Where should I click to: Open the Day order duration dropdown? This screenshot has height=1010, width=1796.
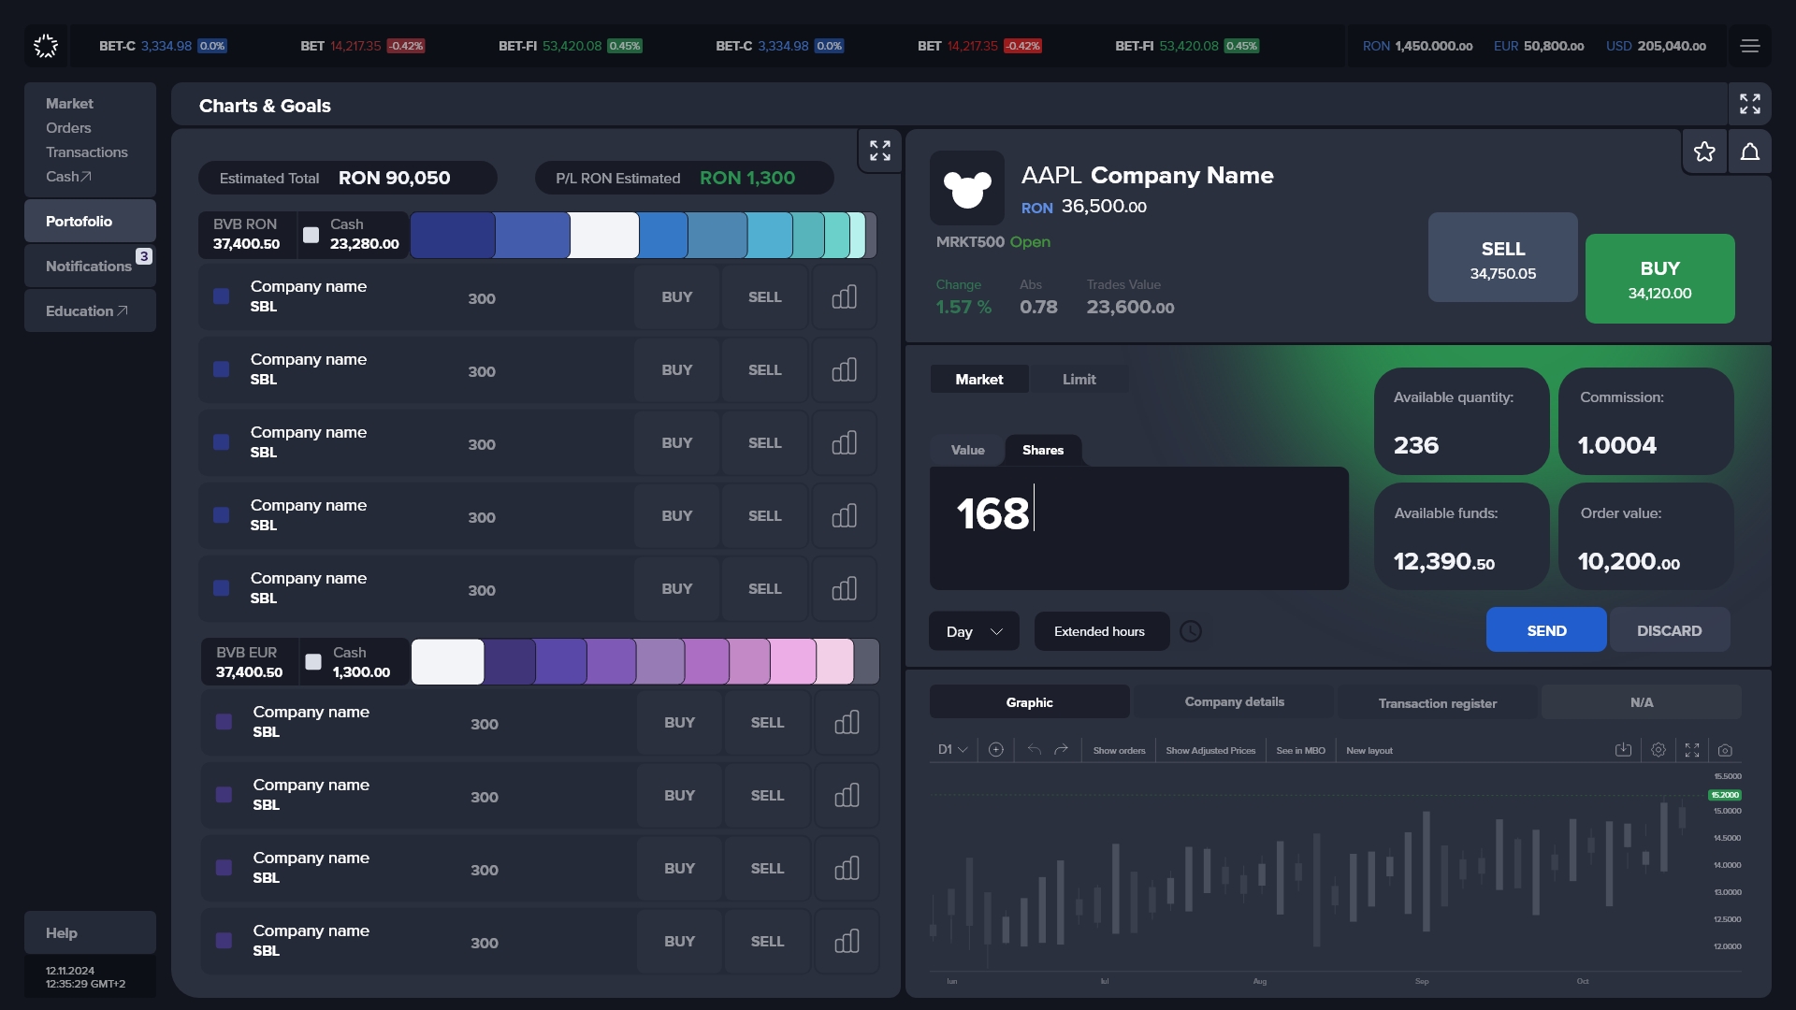click(x=974, y=631)
